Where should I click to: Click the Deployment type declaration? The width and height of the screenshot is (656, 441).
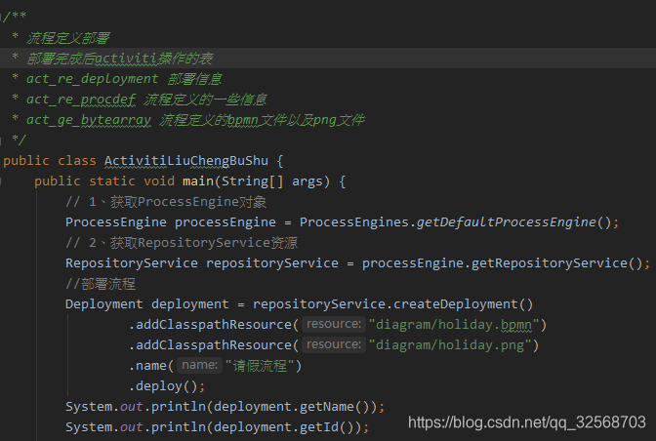coord(104,304)
